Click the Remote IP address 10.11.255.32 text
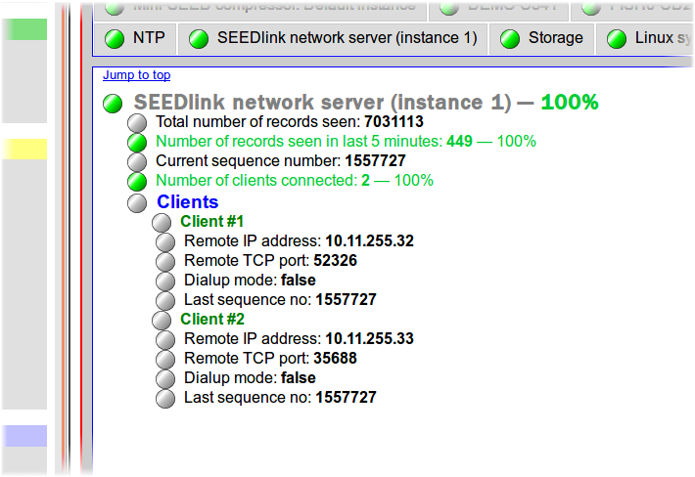Screen dimensions: 695x477 (x=299, y=240)
